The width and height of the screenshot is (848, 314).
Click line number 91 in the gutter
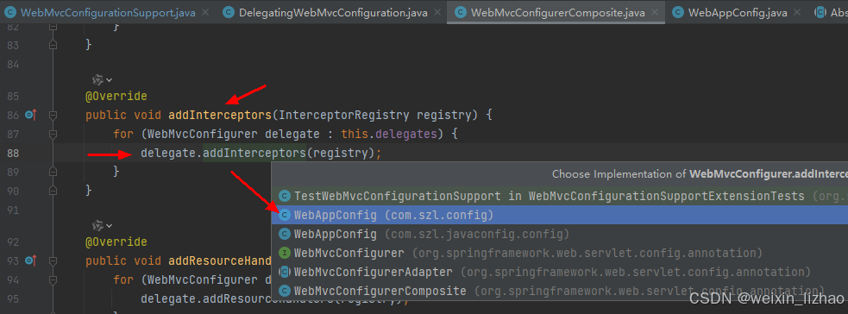click(x=13, y=210)
